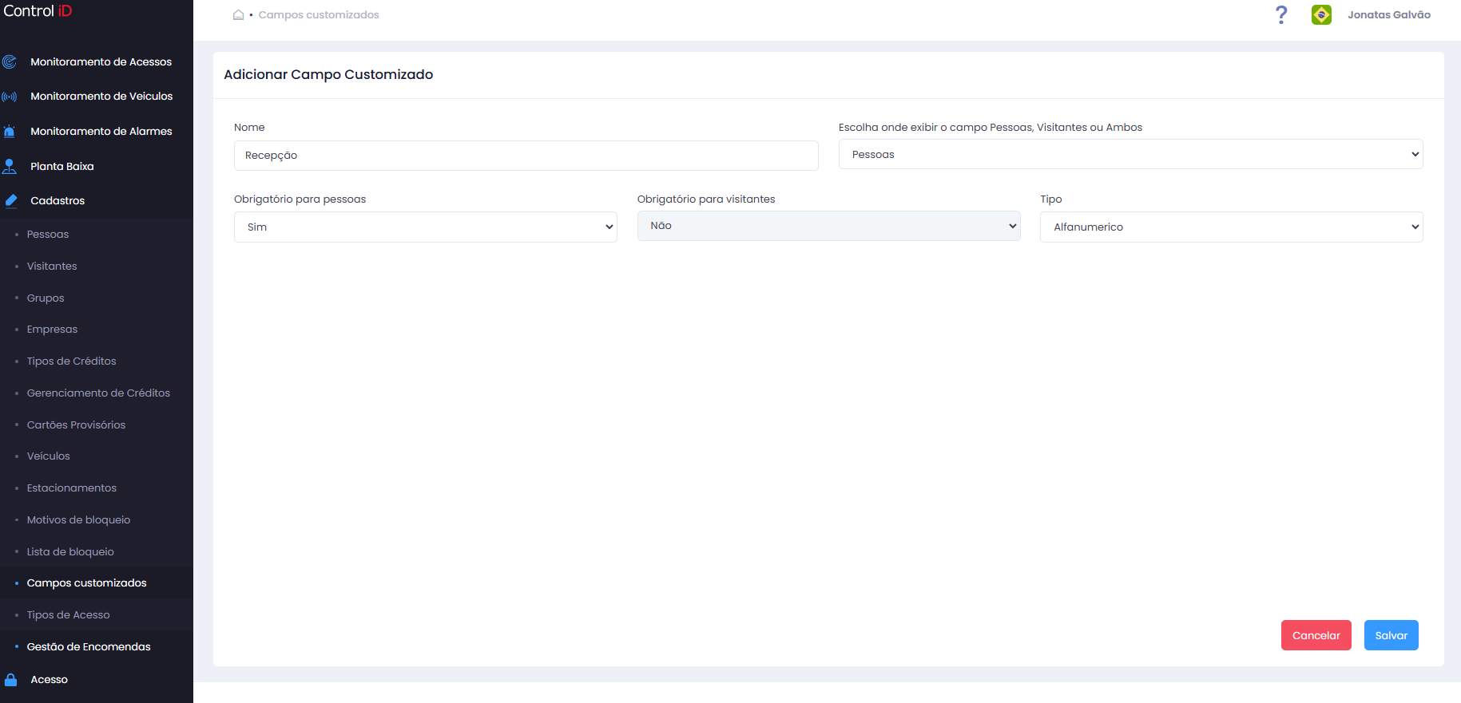The height and width of the screenshot is (703, 1461).
Task: Open Monitoramento de Veículos menu
Action: click(101, 97)
